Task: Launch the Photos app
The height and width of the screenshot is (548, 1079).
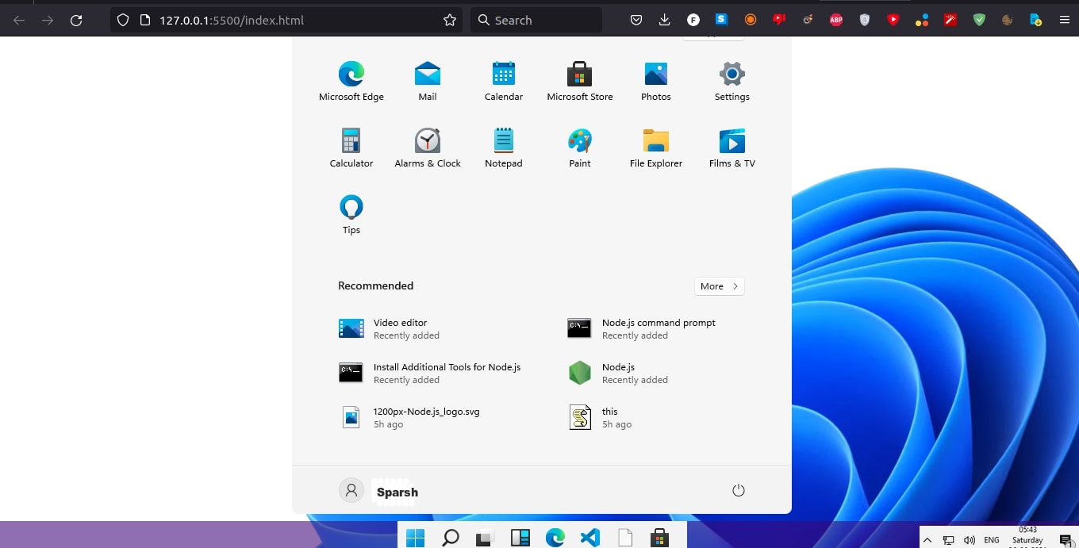Action: (656, 81)
